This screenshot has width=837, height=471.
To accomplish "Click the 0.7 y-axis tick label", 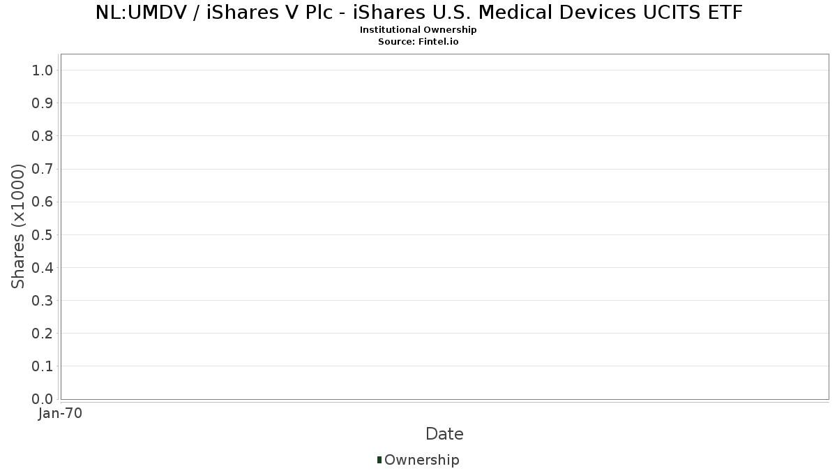I will click(43, 169).
